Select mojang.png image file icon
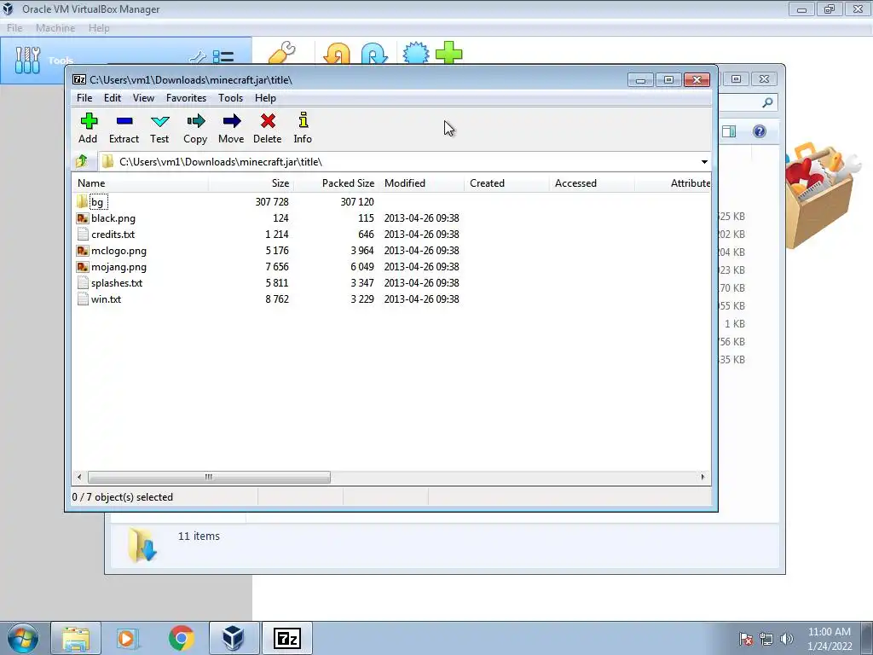 (x=83, y=267)
